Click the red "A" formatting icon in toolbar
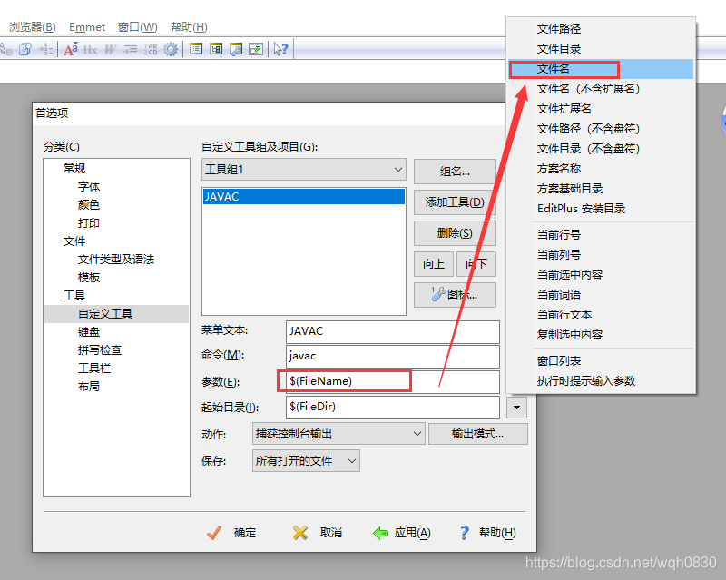The image size is (726, 580). tap(70, 48)
